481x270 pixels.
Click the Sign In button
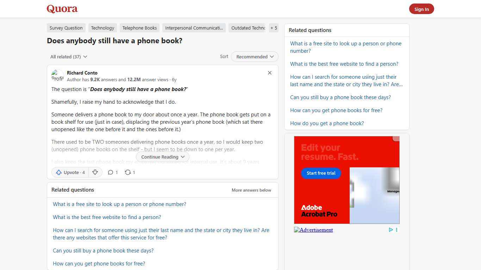tap(421, 9)
